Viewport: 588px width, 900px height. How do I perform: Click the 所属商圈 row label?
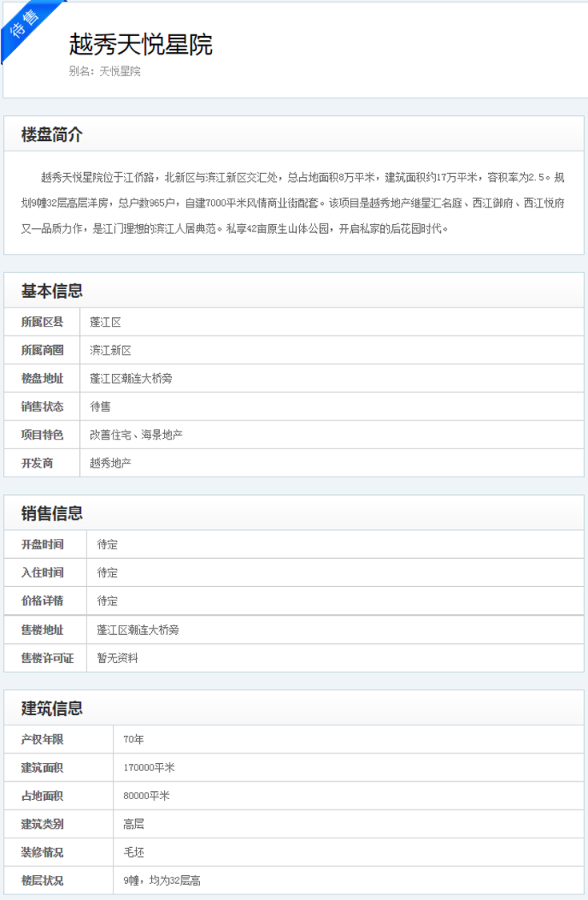(x=42, y=350)
